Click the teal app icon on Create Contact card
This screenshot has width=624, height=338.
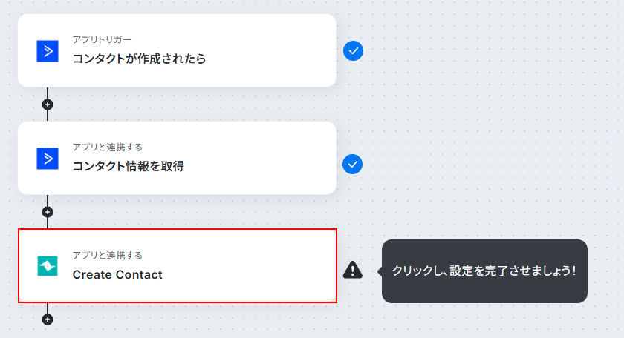coord(48,266)
